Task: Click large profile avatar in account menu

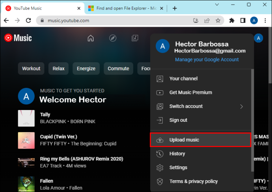Action: click(162, 46)
